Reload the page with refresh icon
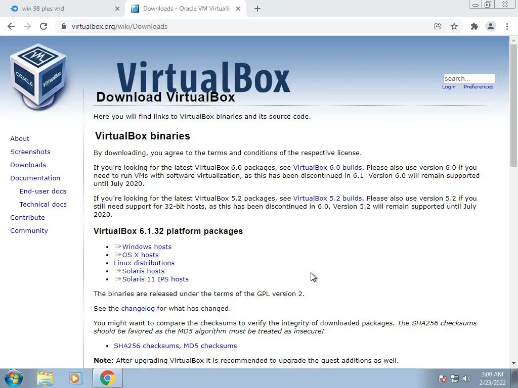Image resolution: width=518 pixels, height=388 pixels. click(44, 26)
